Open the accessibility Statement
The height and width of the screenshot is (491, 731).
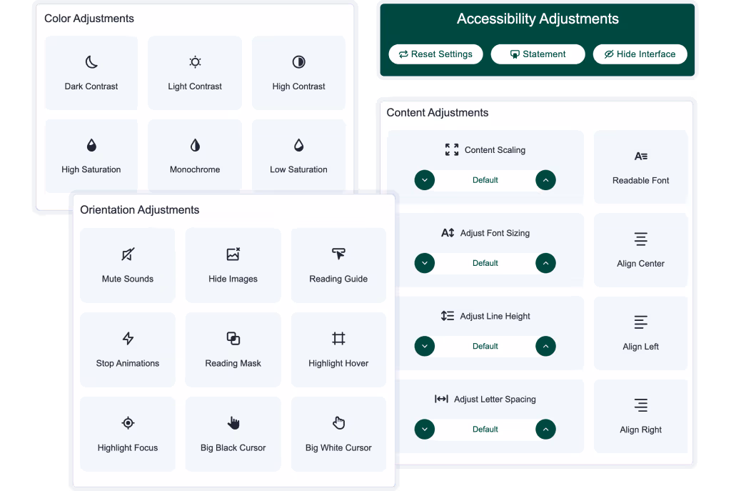point(538,54)
